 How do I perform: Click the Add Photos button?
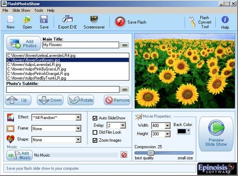coord(24,44)
